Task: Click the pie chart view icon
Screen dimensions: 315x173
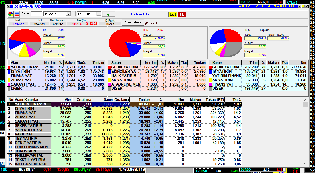Action: 11,14
